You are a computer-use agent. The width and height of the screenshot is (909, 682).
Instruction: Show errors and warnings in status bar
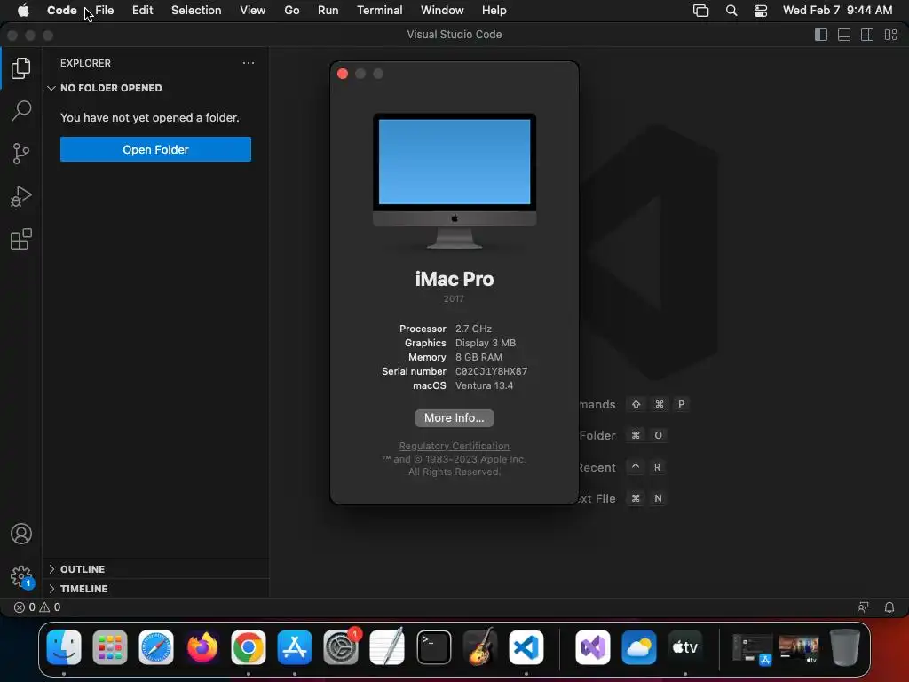point(37,607)
